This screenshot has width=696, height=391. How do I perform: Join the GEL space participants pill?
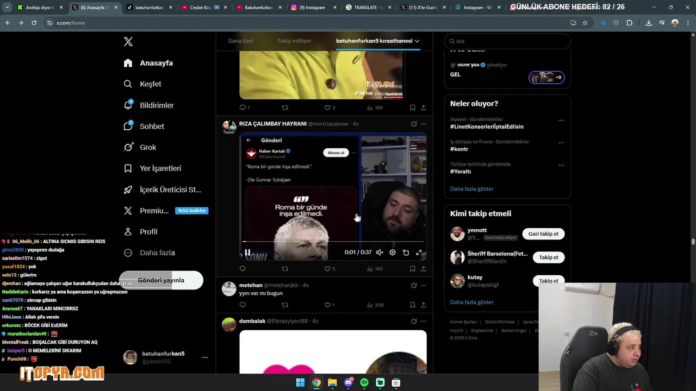point(546,77)
